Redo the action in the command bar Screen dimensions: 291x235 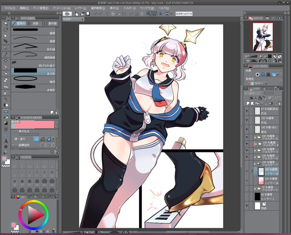(100, 14)
